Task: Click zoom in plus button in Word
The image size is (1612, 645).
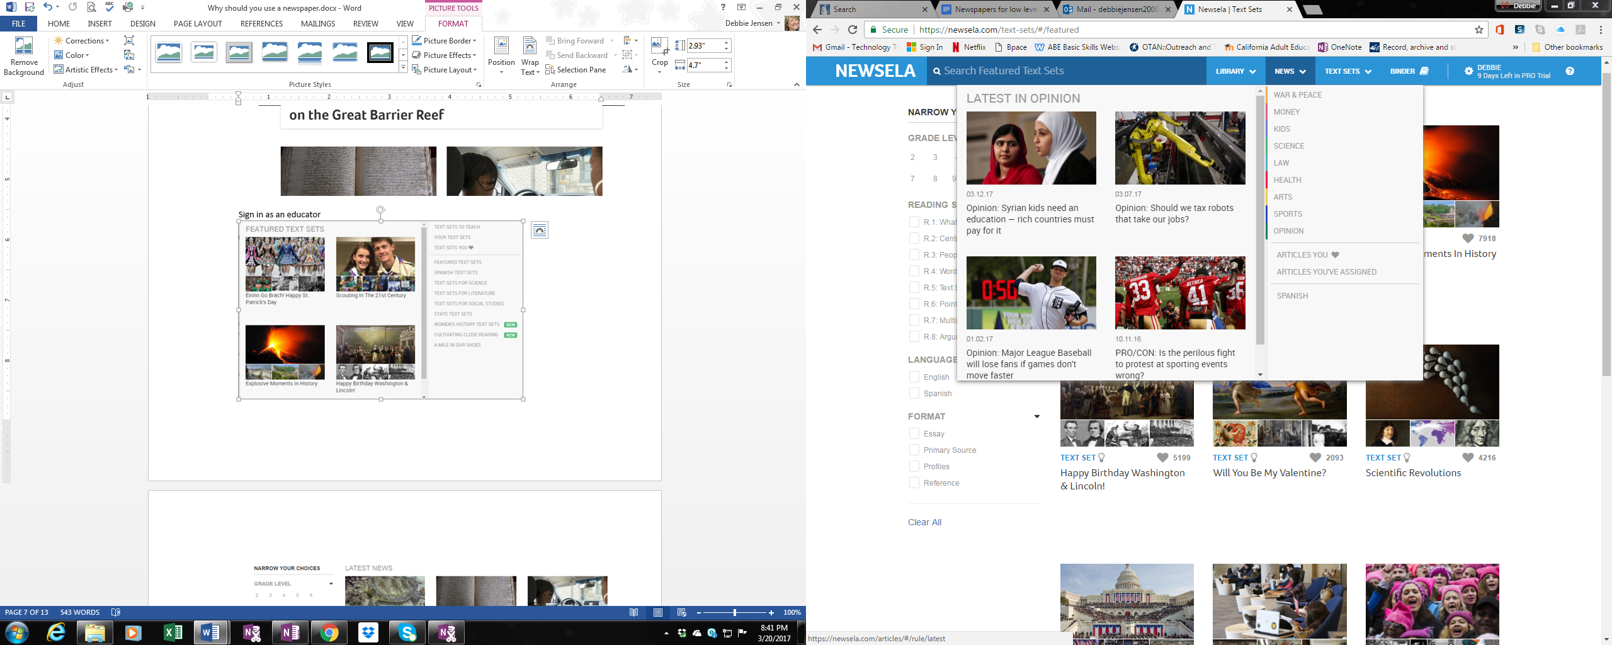Action: coord(771,612)
